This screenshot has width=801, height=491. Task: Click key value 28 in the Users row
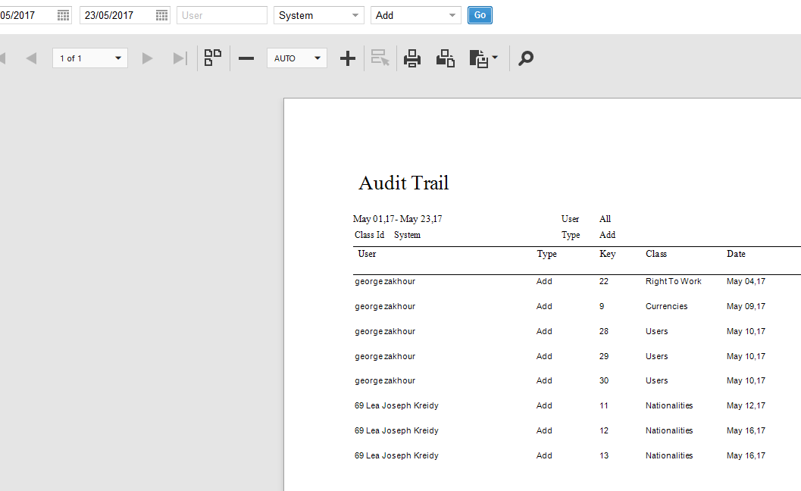point(604,332)
